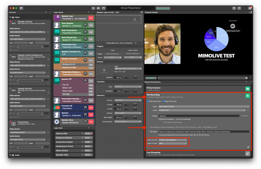Uncheck Stop with show checkbox
Image resolution: width=261 pixels, height=169 pixels.
[x=164, y=101]
